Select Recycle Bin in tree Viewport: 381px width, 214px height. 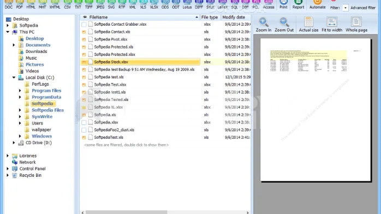click(x=31, y=175)
